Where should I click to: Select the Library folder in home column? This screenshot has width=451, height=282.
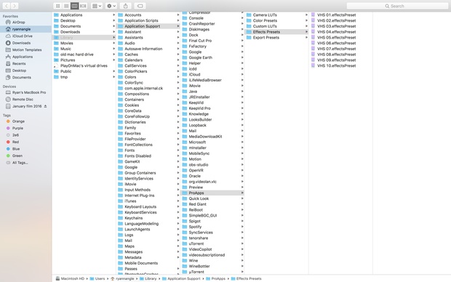(x=84, y=37)
